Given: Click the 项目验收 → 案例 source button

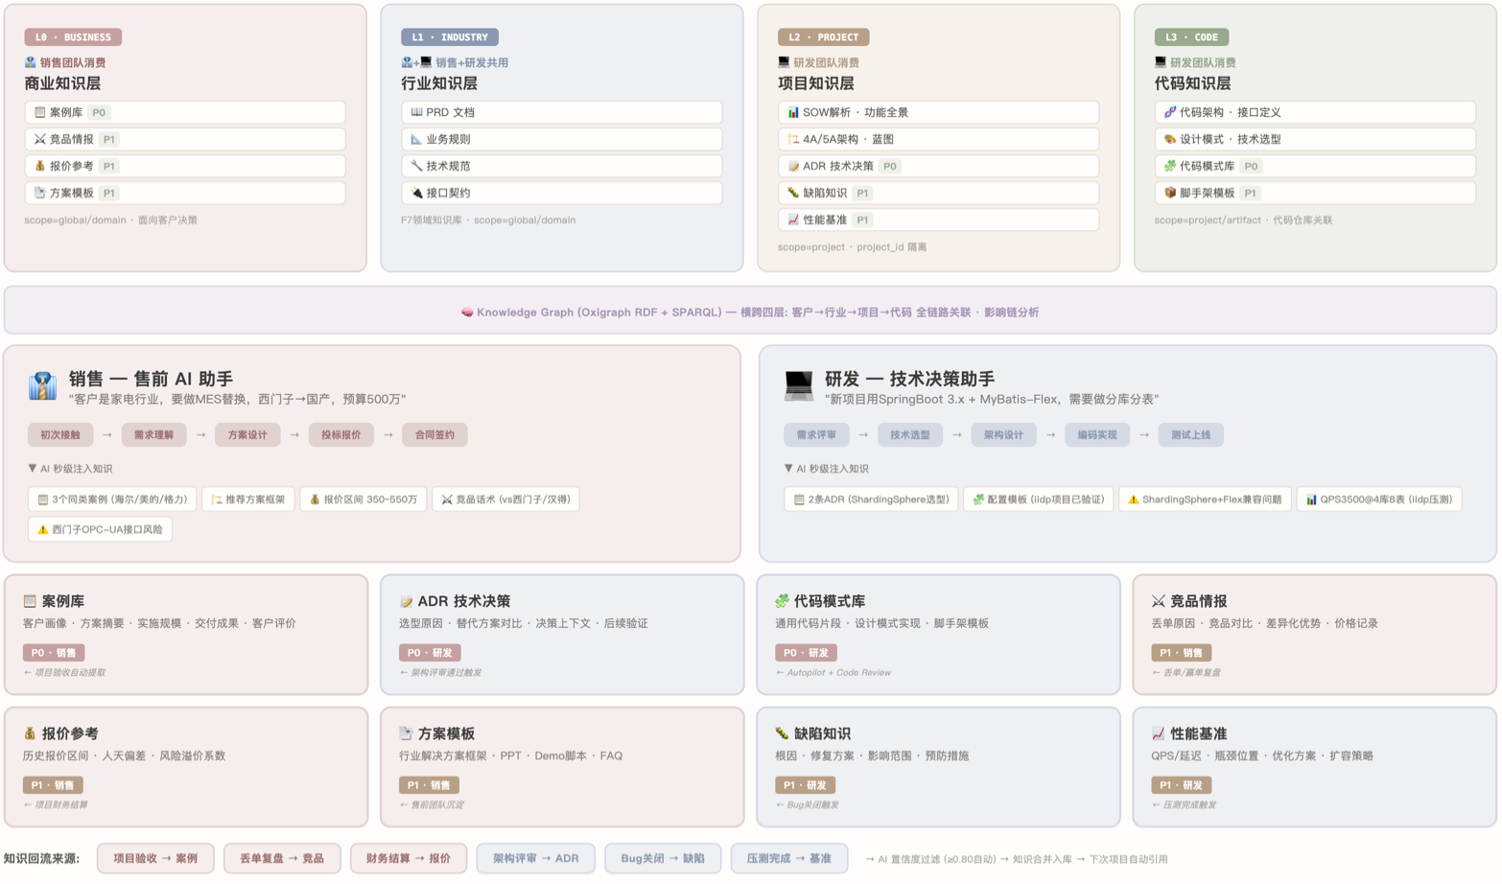Looking at the screenshot, I should click(x=155, y=859).
